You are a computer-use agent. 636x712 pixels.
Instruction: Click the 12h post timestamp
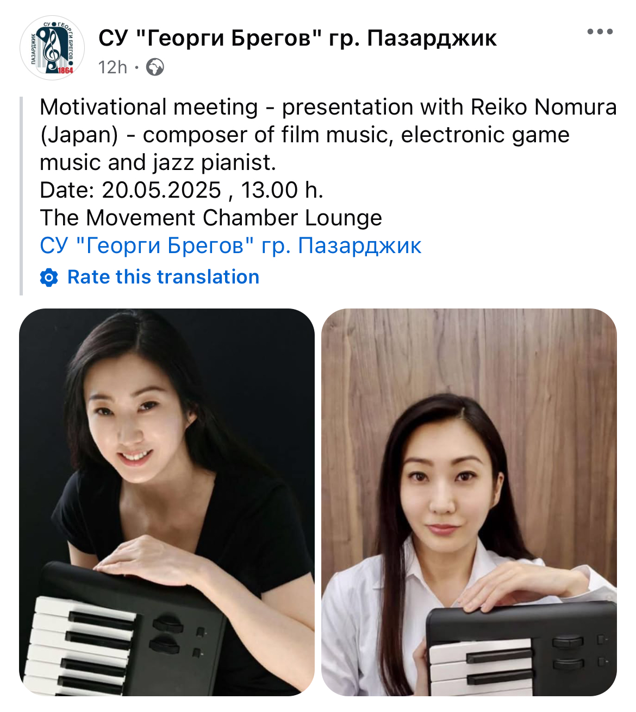(113, 67)
